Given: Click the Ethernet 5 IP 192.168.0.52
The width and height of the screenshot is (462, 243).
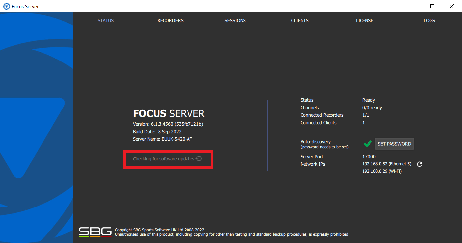Looking at the screenshot, I should coord(387,164).
